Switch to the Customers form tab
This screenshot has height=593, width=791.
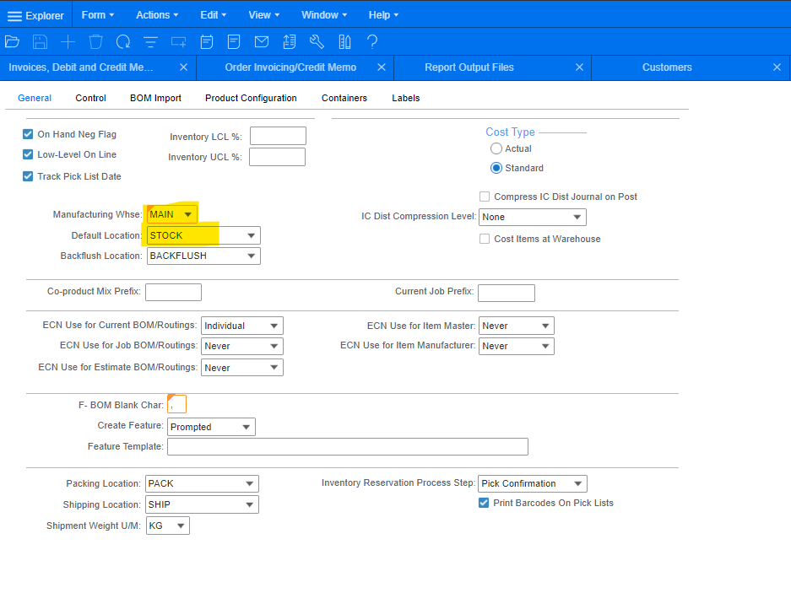pyautogui.click(x=666, y=67)
